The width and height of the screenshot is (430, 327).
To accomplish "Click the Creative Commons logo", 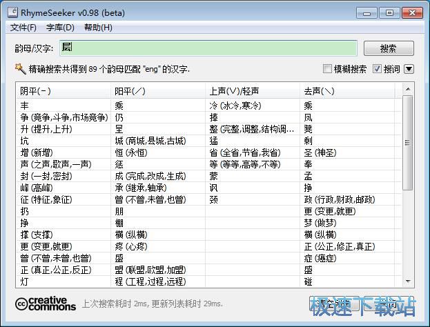I will [x=46, y=304].
